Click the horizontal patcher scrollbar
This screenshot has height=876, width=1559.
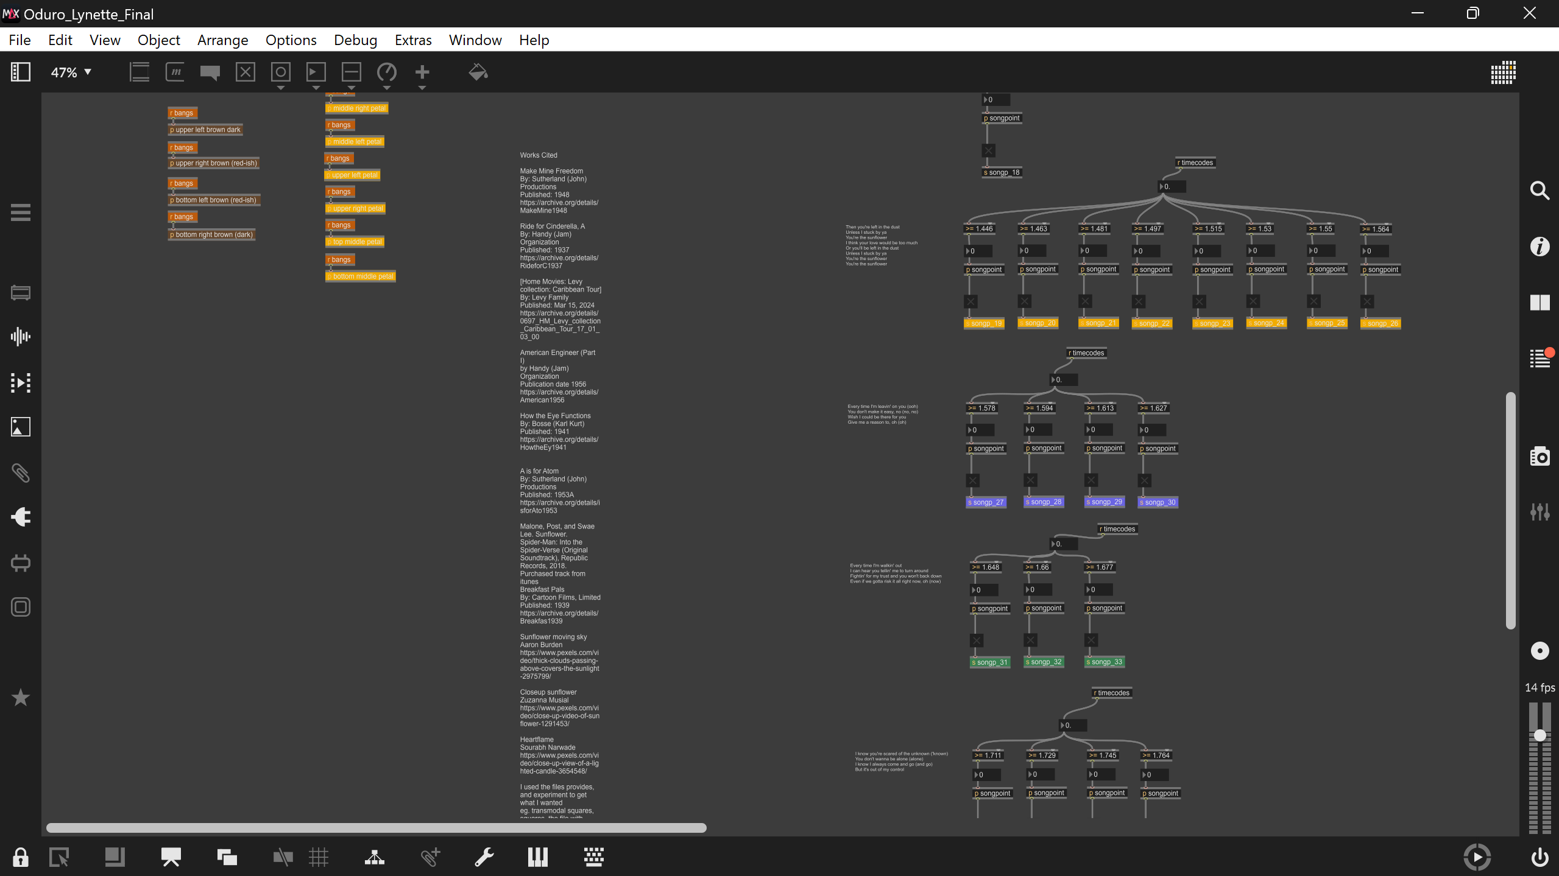tap(376, 828)
